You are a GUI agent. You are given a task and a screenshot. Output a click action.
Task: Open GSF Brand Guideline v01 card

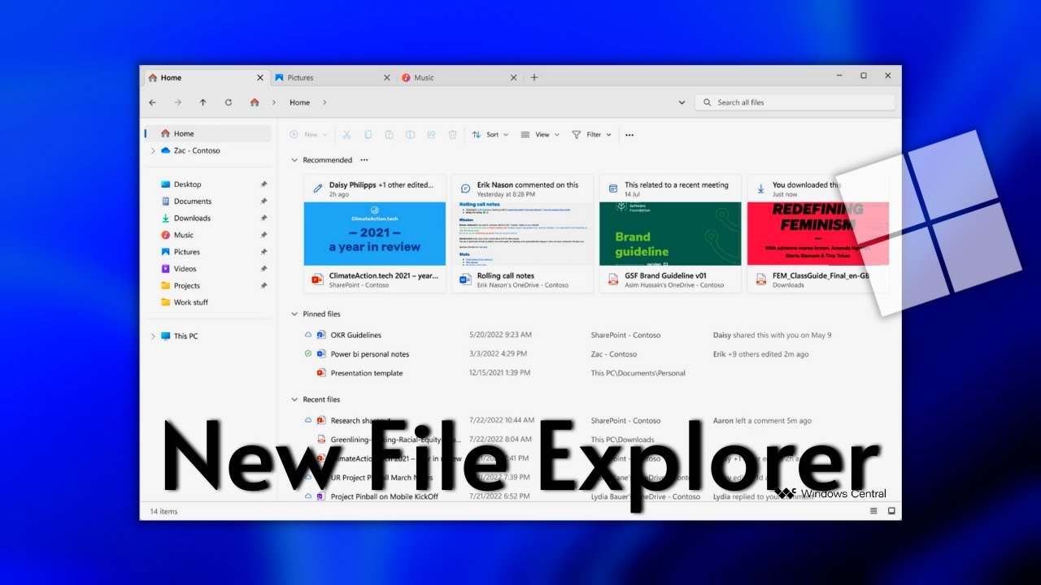tap(670, 233)
